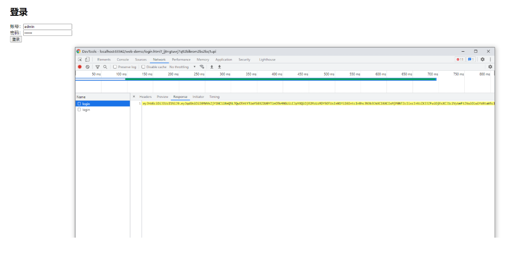Show the Initiator tab
Screen dimensions: 508x253
point(198,96)
